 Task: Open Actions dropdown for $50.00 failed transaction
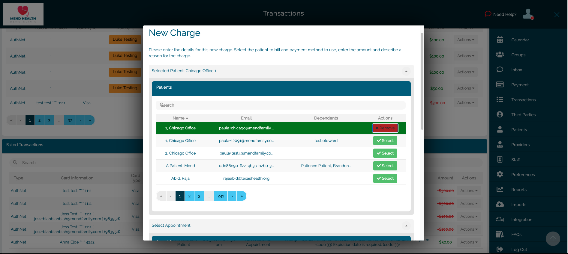pos(469,242)
